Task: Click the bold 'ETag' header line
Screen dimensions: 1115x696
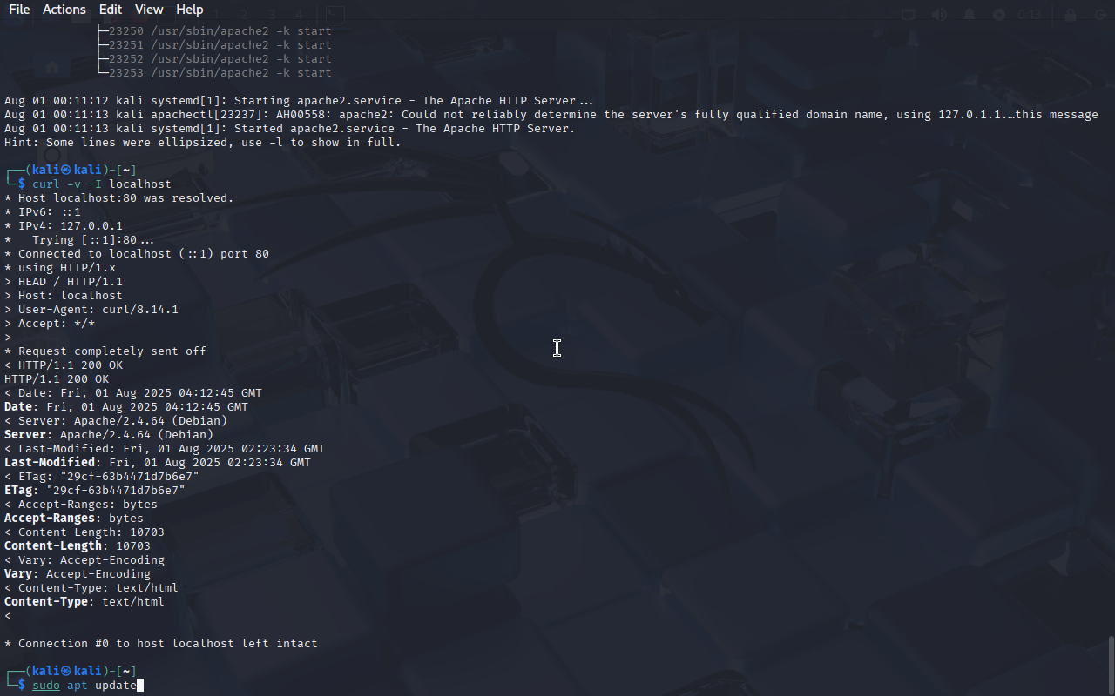Action: [95, 491]
